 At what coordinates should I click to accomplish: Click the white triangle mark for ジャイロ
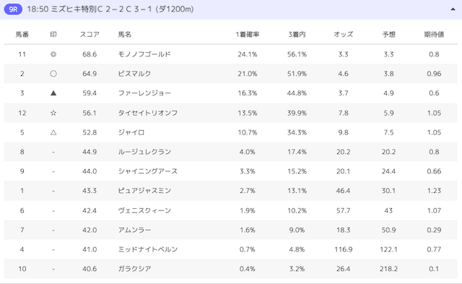pyautogui.click(x=53, y=132)
